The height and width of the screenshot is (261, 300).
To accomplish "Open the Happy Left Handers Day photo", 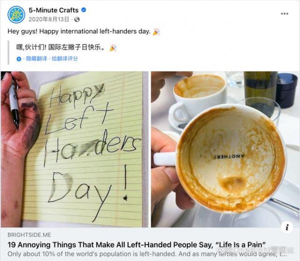I will pyautogui.click(x=74, y=149).
